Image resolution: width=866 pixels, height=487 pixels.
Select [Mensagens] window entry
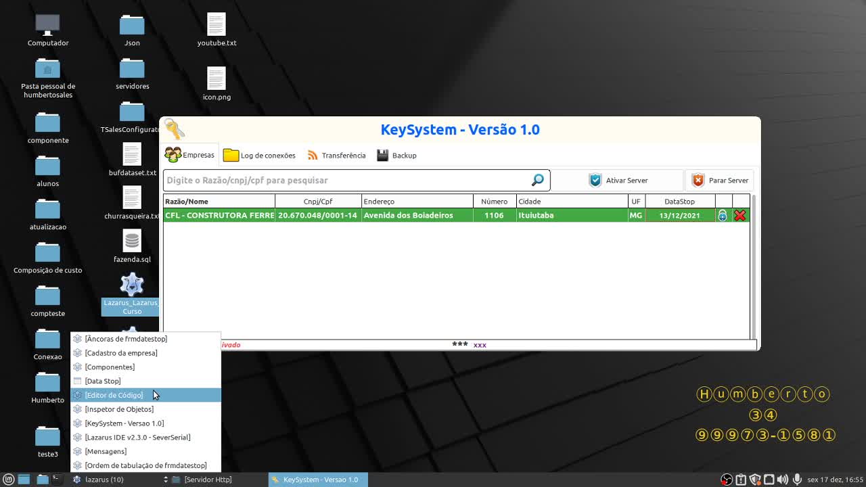pos(145,451)
